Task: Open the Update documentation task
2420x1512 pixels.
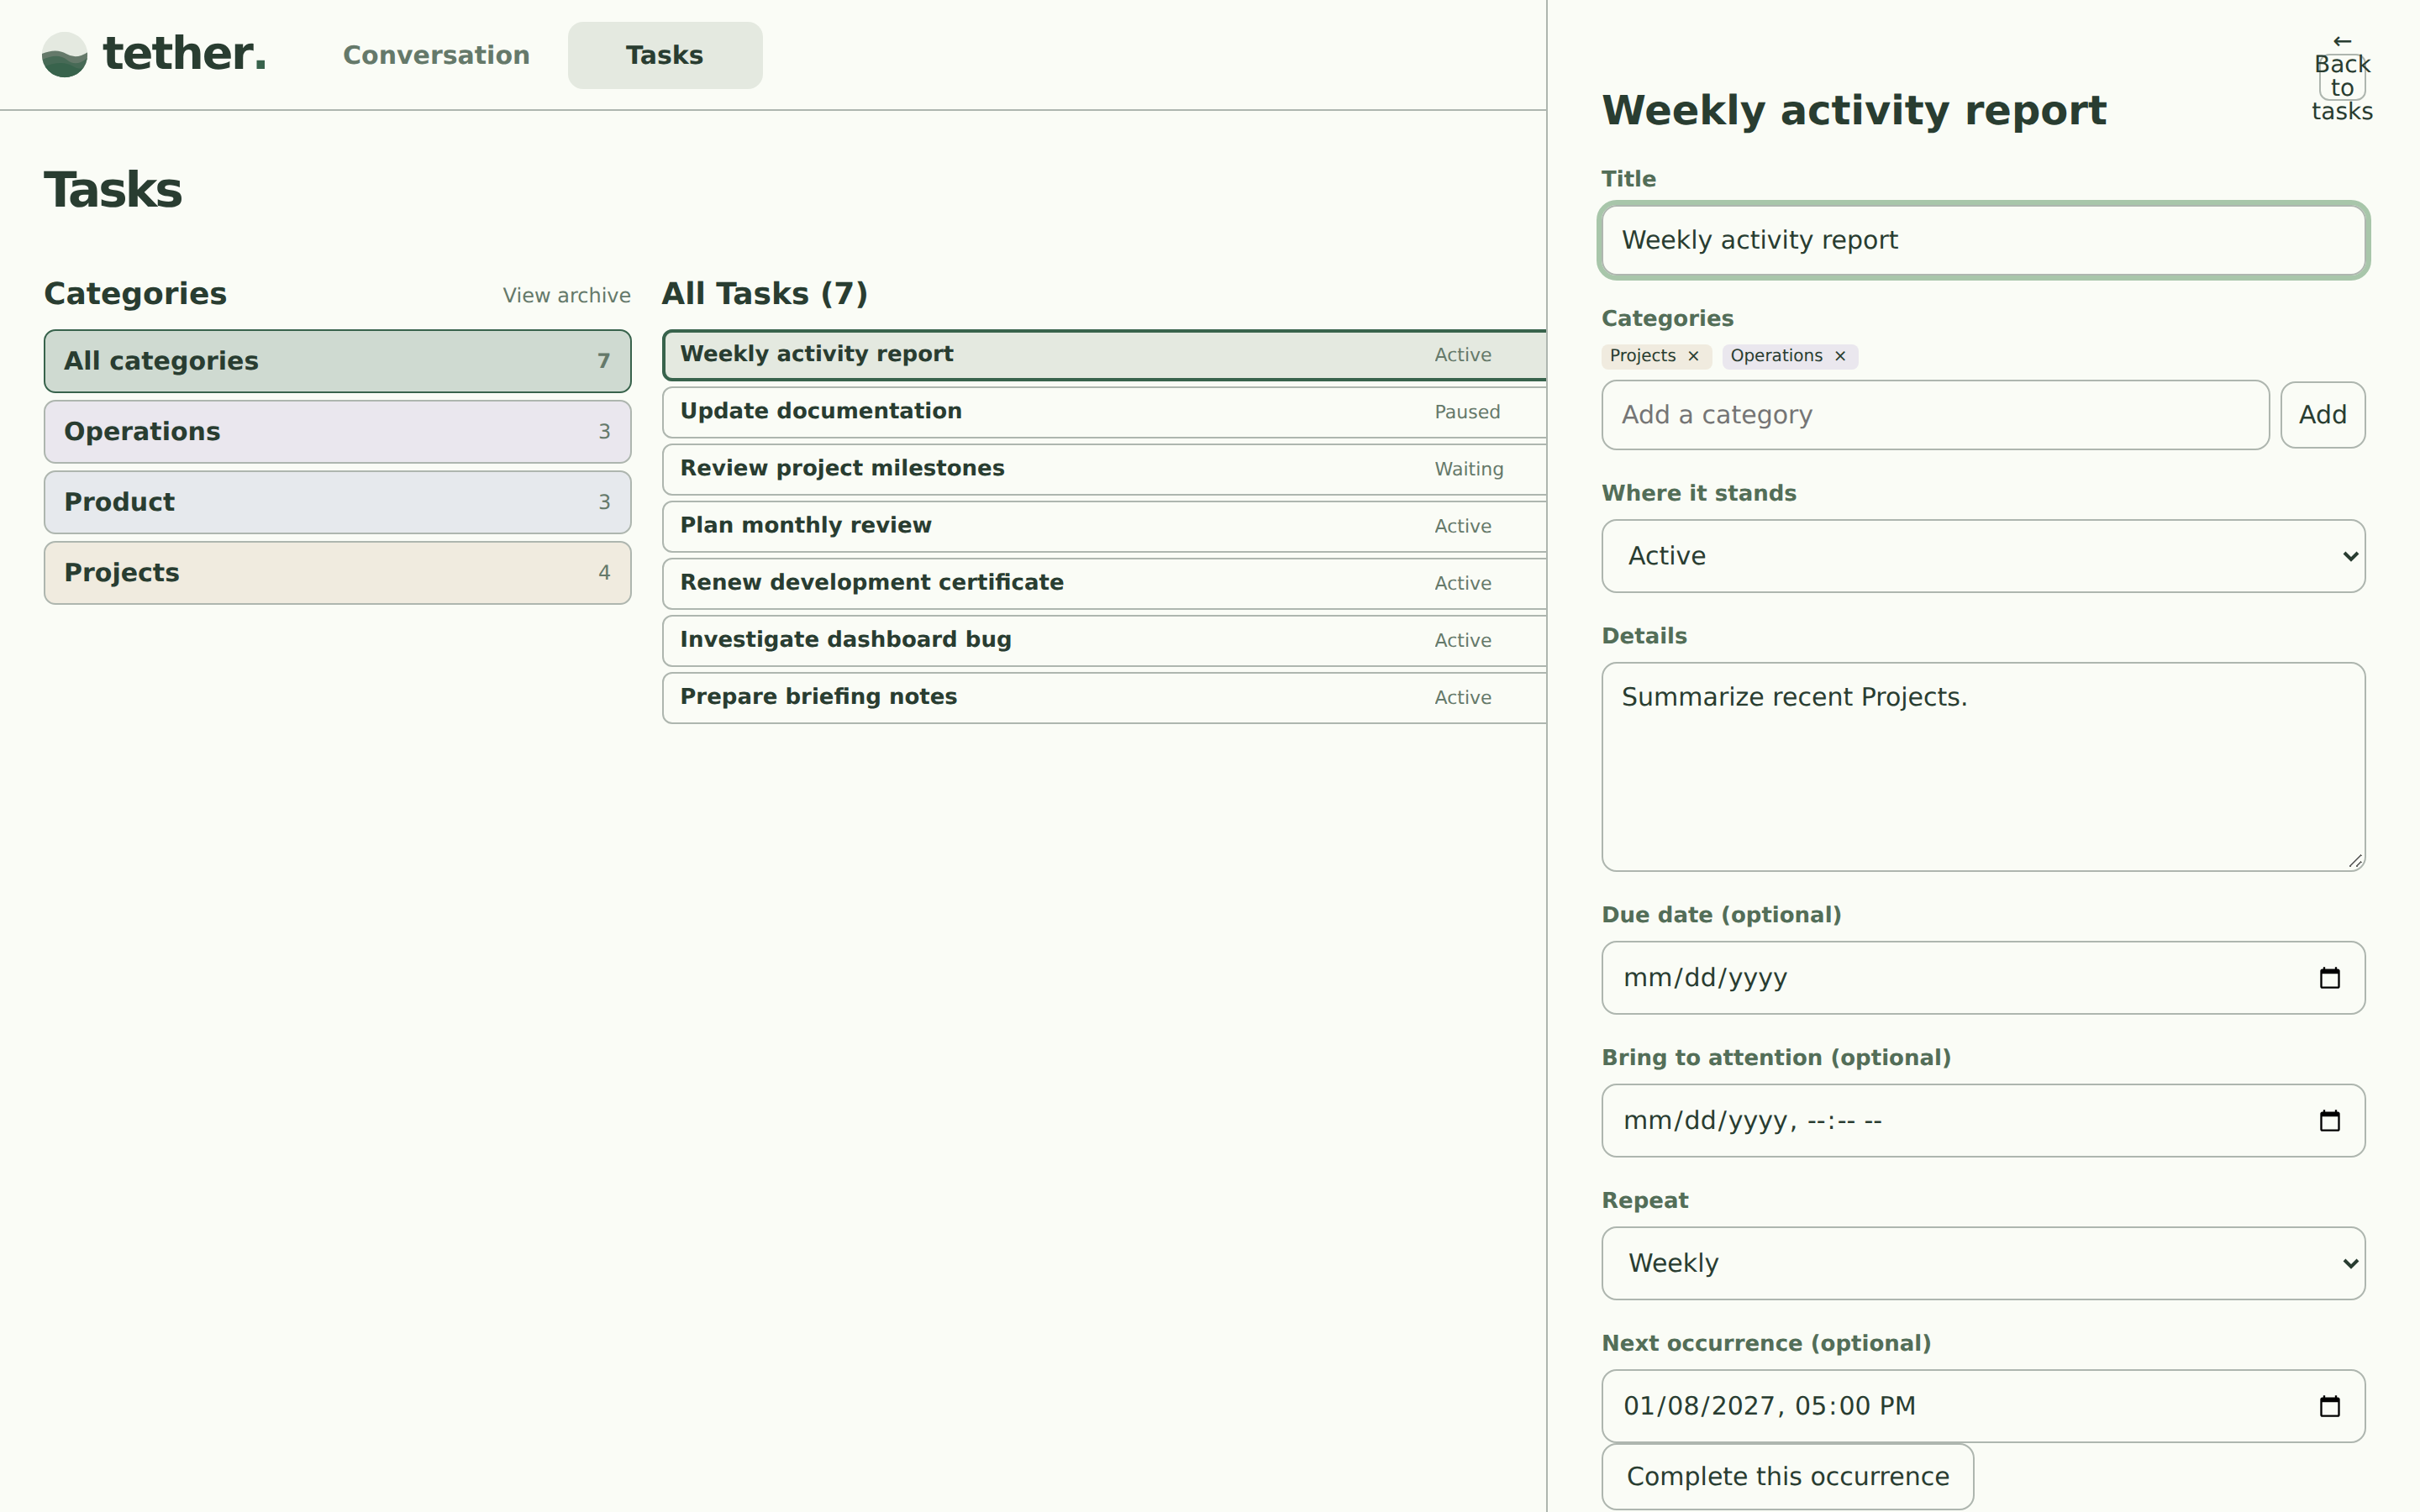Action: click(x=1104, y=412)
